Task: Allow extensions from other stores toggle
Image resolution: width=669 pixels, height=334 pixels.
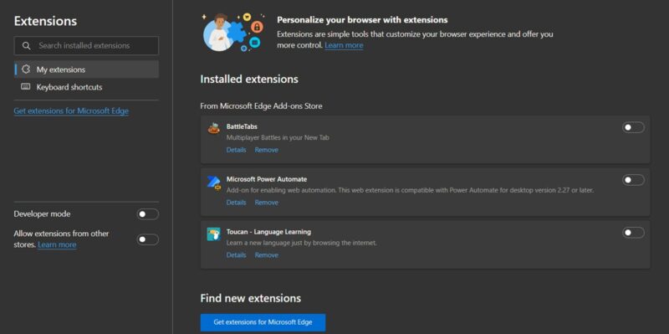Action: click(148, 239)
